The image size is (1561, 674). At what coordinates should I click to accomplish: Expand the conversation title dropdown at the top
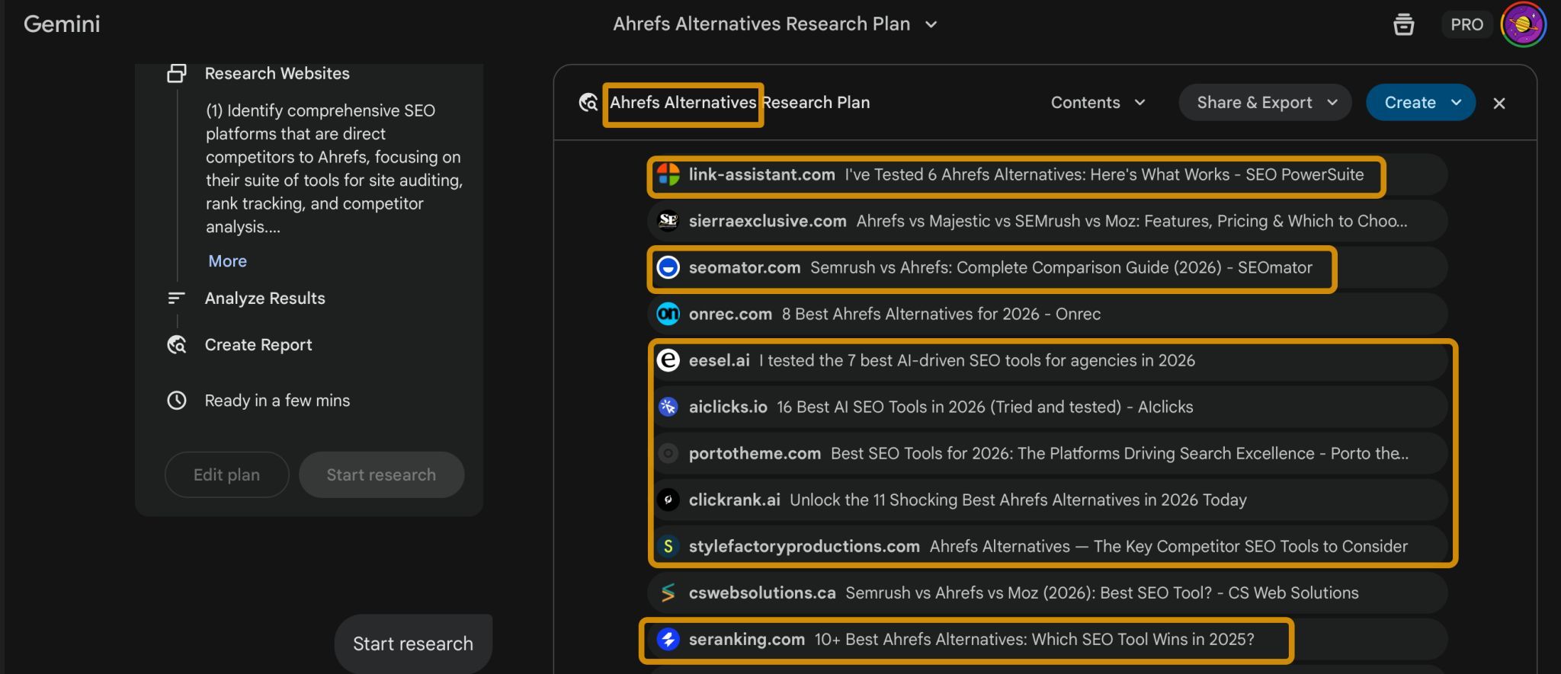point(931,24)
